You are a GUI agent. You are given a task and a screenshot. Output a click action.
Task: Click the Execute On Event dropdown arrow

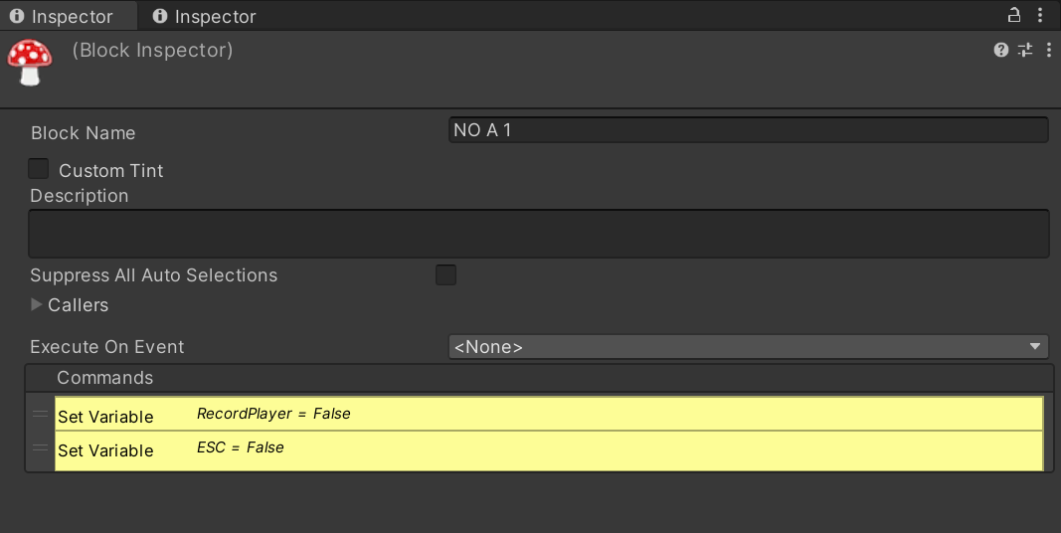[1034, 346]
